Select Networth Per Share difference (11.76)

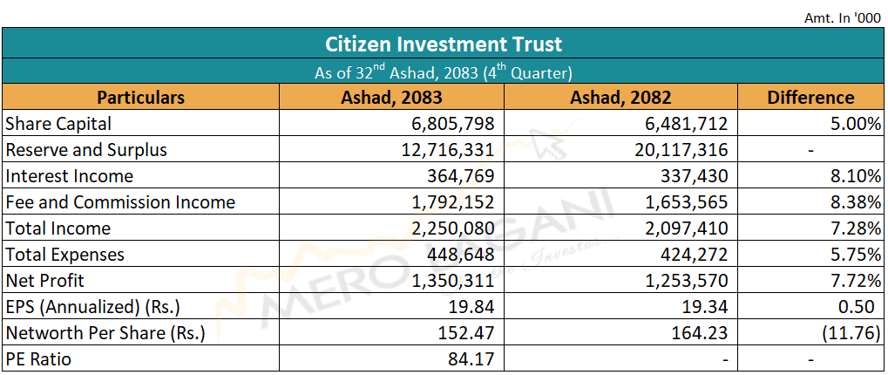[851, 332]
